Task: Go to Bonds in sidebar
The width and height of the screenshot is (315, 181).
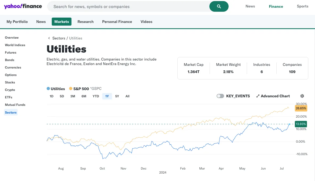Action: pyautogui.click(x=10, y=60)
